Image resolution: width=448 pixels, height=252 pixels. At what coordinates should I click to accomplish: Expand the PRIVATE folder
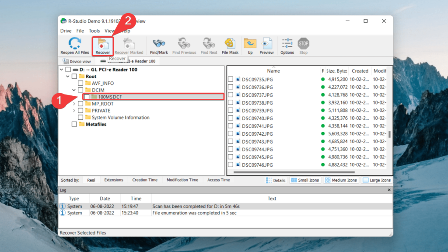(x=74, y=110)
